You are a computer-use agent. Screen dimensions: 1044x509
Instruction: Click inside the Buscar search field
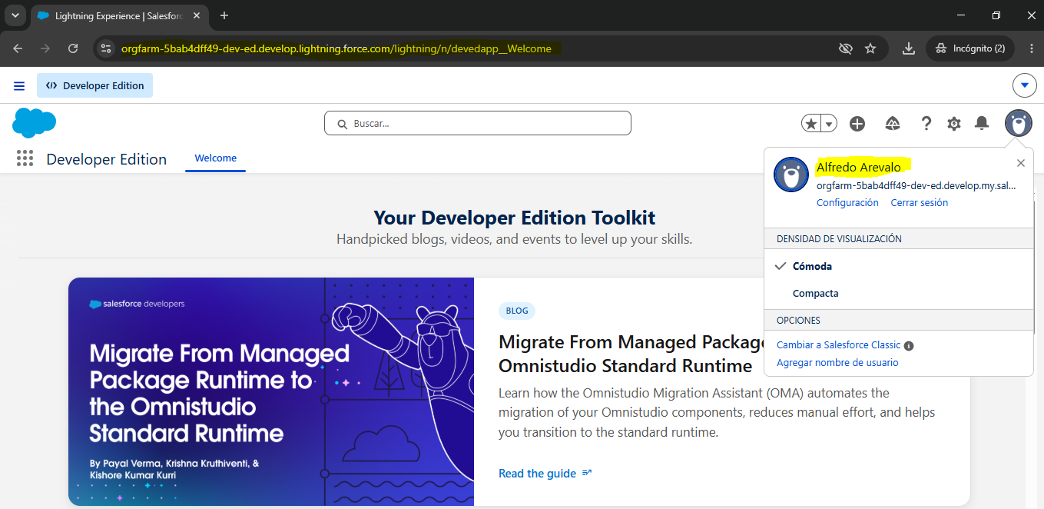click(x=477, y=123)
